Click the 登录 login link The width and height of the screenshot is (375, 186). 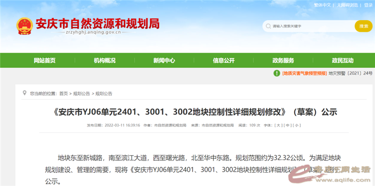point(368,5)
